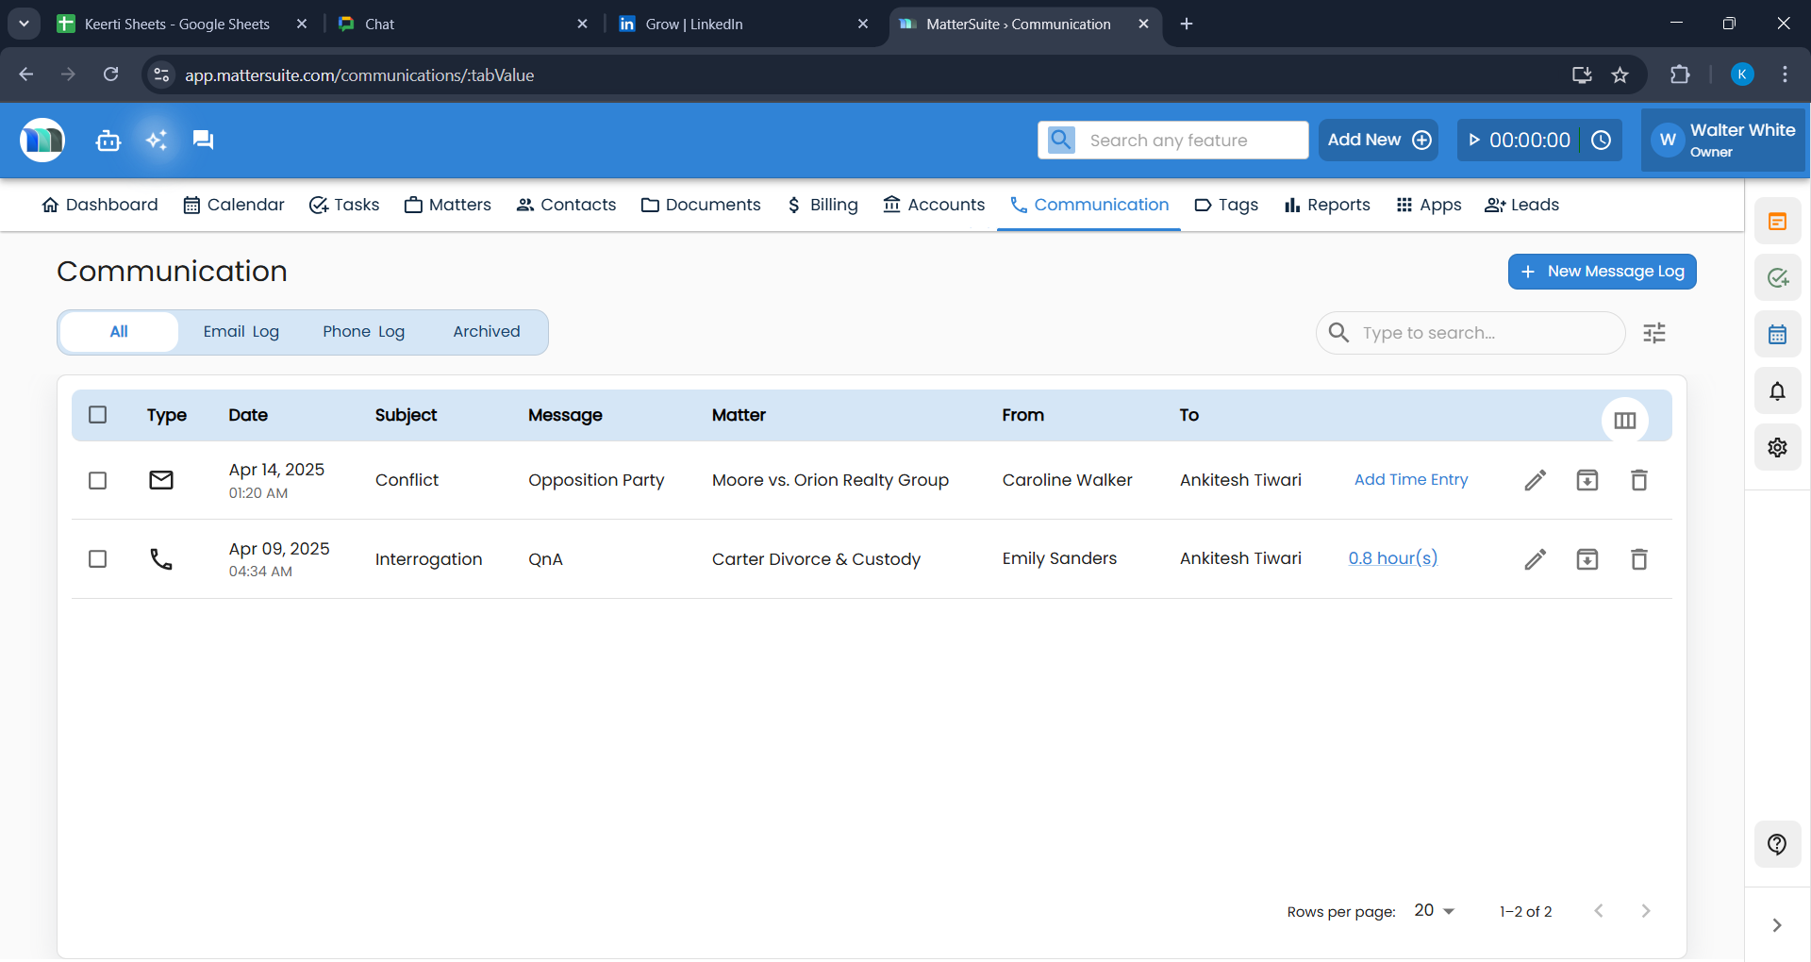The height and width of the screenshot is (962, 1811).
Task: Open the filter options beside search
Action: click(x=1655, y=332)
